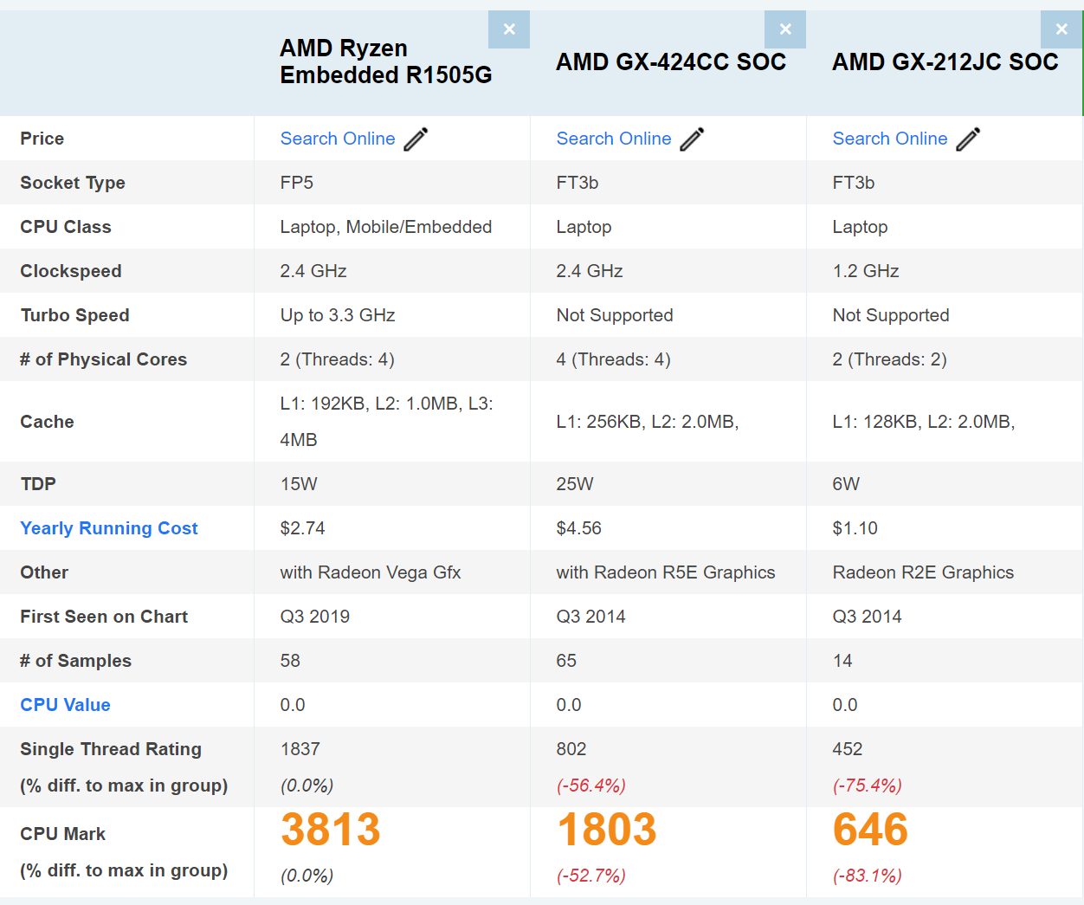The height and width of the screenshot is (905, 1084).
Task: Click the AMD GX-212JC SOC heading
Action: [945, 62]
